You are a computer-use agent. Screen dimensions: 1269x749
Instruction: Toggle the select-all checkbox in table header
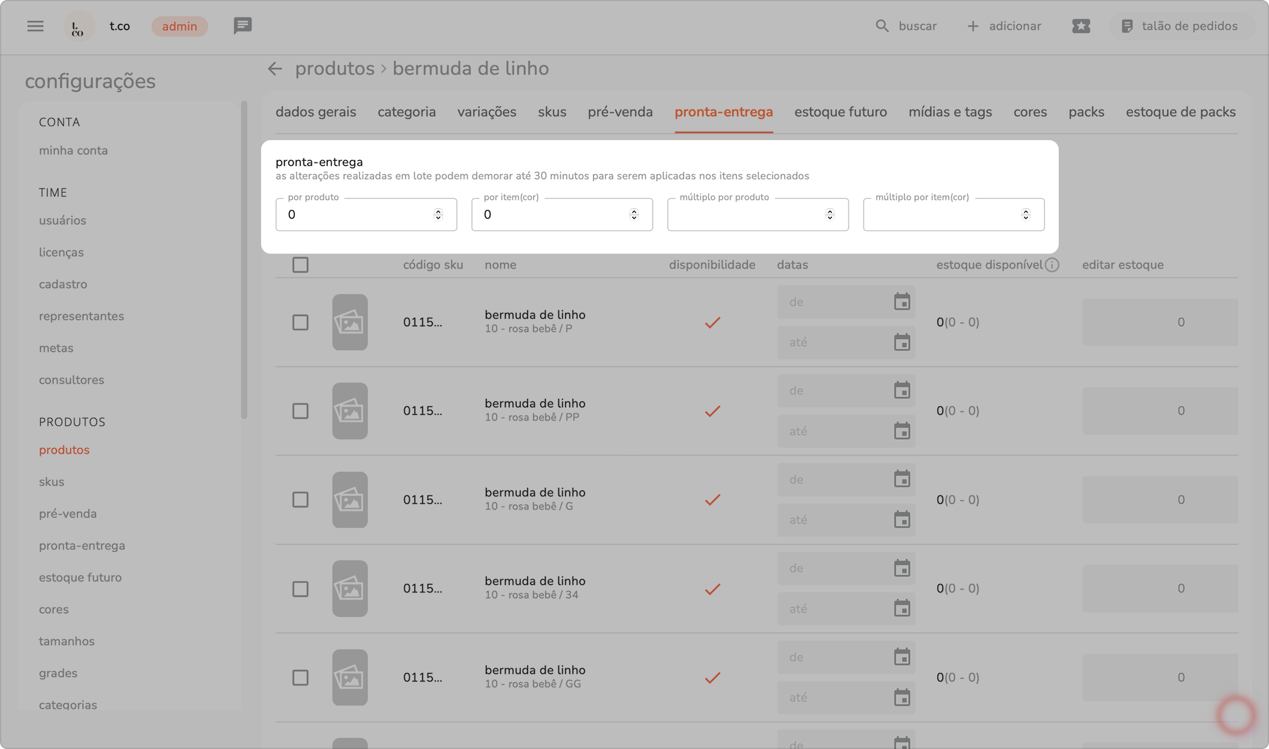point(300,265)
